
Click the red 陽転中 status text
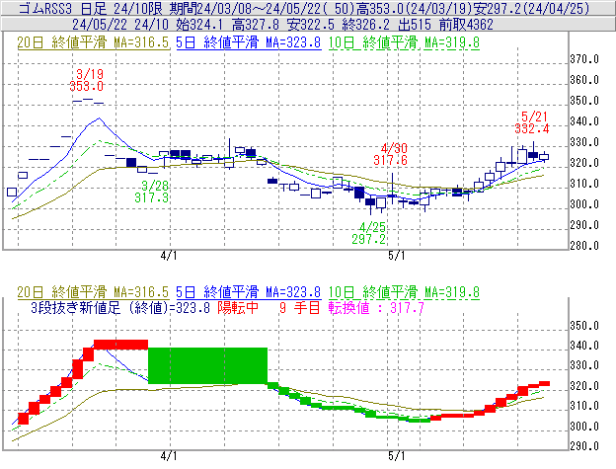pos(239,307)
